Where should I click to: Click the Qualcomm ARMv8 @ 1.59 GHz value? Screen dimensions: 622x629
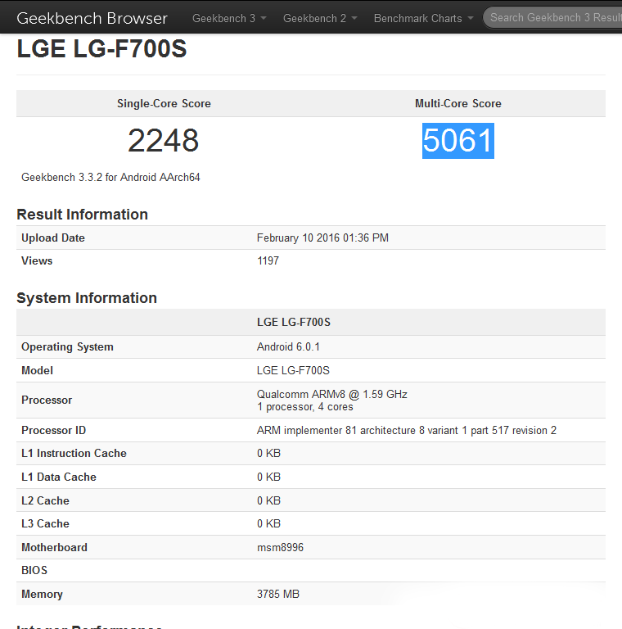coord(331,394)
